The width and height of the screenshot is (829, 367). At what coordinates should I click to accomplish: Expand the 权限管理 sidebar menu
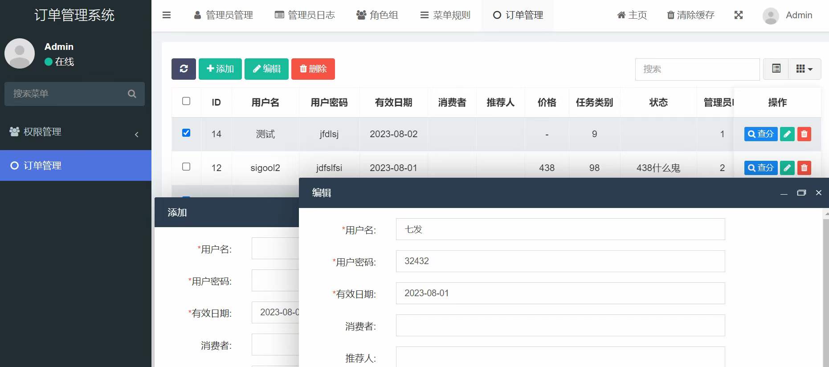[x=76, y=132]
